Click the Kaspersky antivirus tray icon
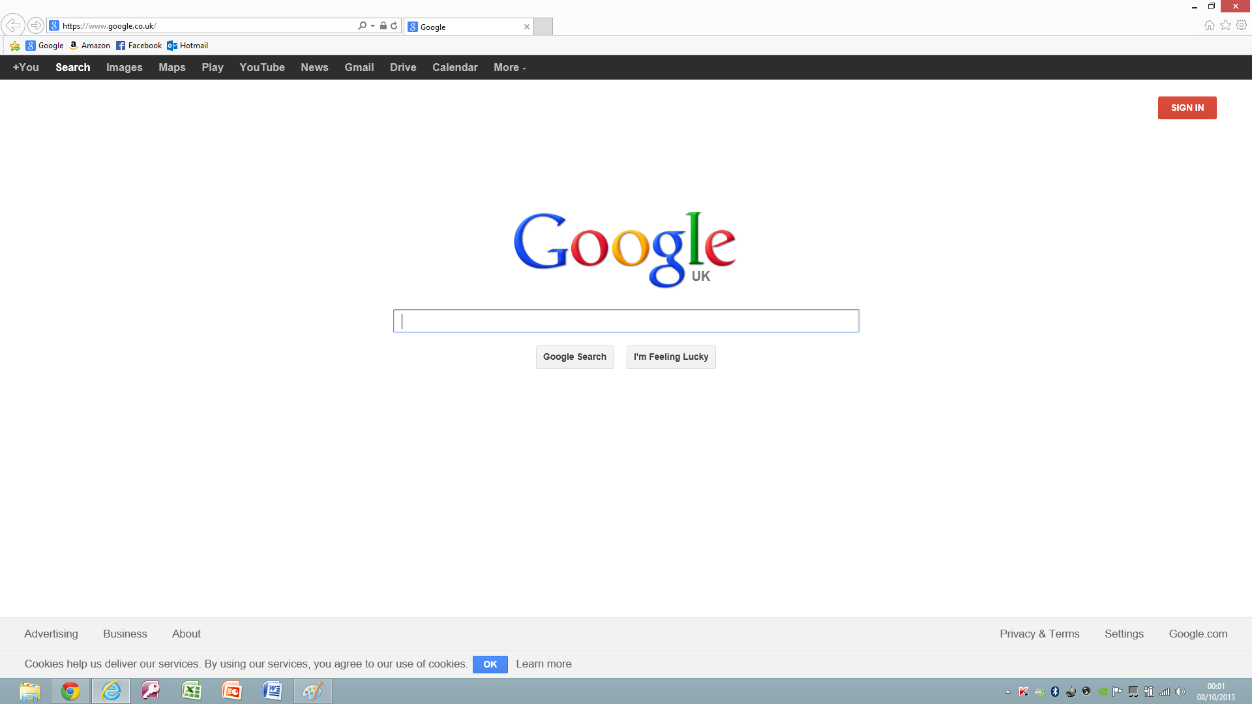1252x704 pixels. (1023, 692)
